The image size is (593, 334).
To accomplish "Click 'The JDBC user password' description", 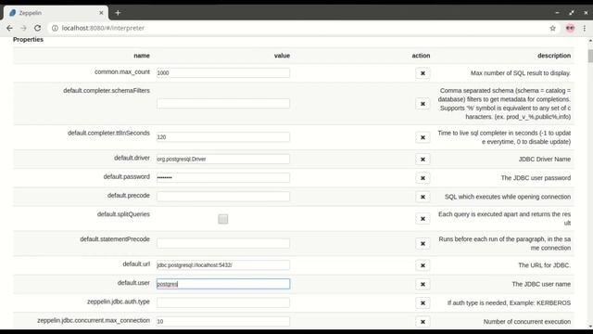I will click(x=536, y=178).
